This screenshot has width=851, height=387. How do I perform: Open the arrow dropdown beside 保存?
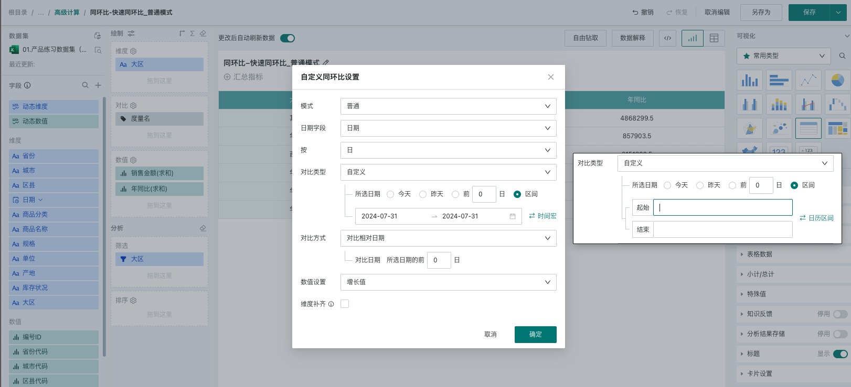click(838, 13)
